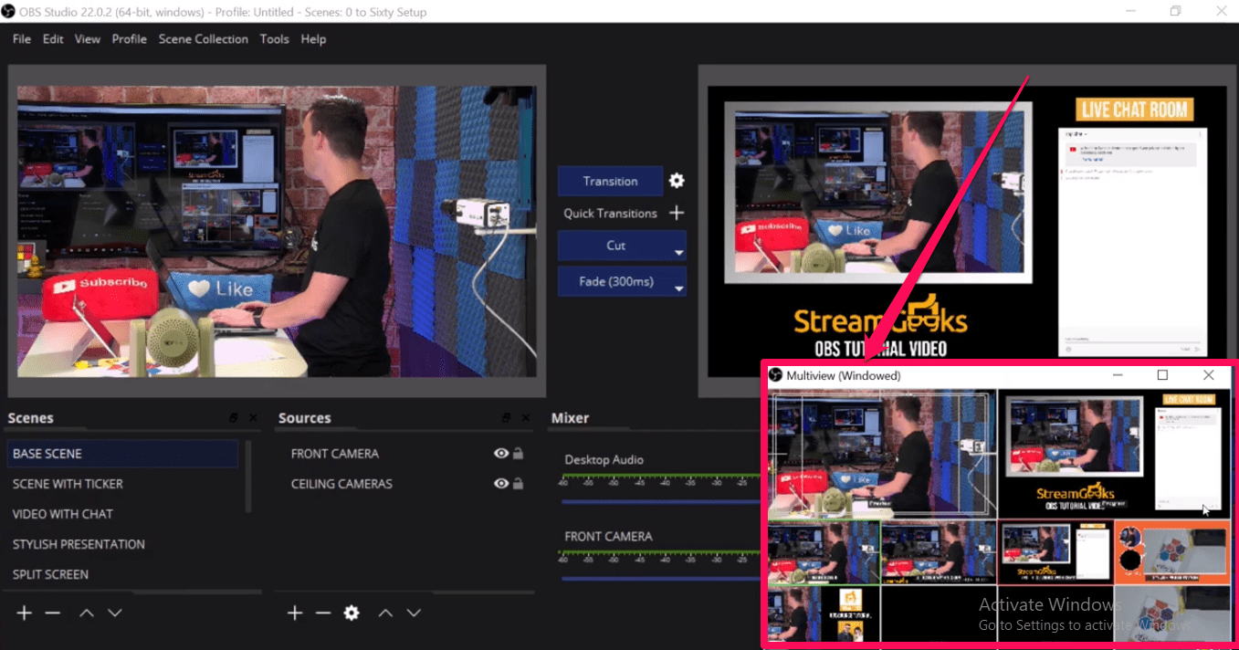The width and height of the screenshot is (1239, 650).
Task: Move FRONT CAMERA source up with the arrow icon
Action: coord(385,613)
